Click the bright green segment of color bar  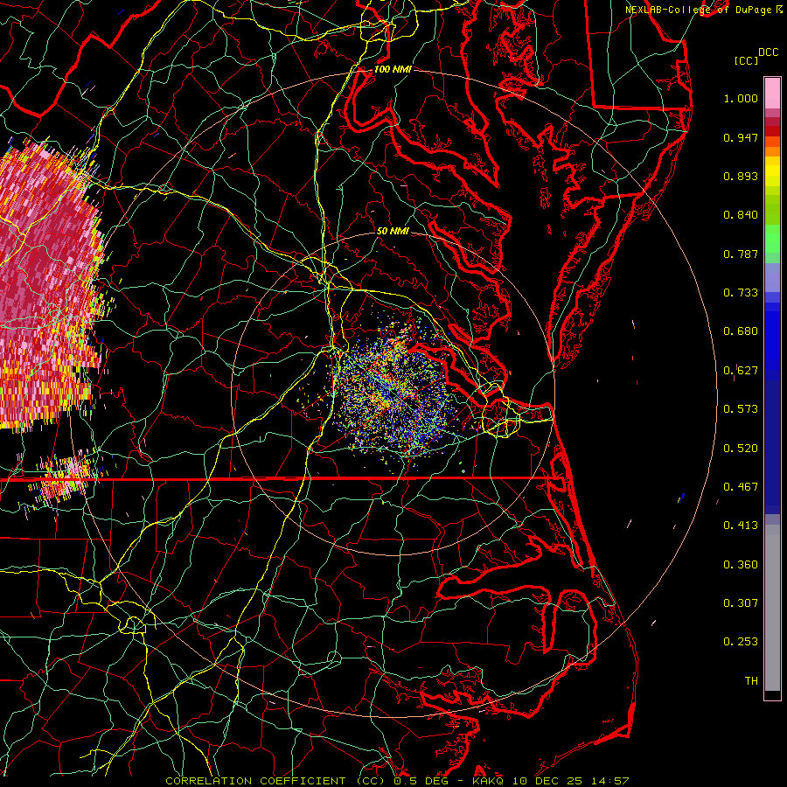pos(772,239)
